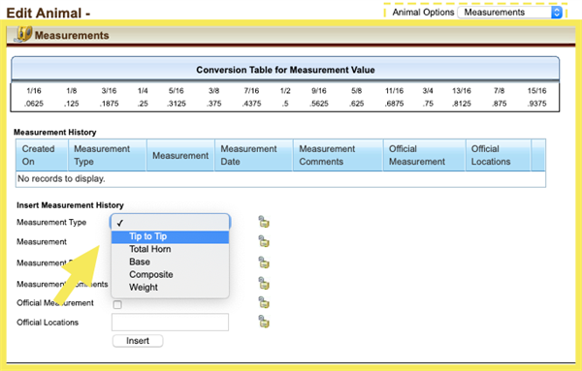The height and width of the screenshot is (371, 582).
Task: Click the Official Locations input field
Action: (x=170, y=322)
